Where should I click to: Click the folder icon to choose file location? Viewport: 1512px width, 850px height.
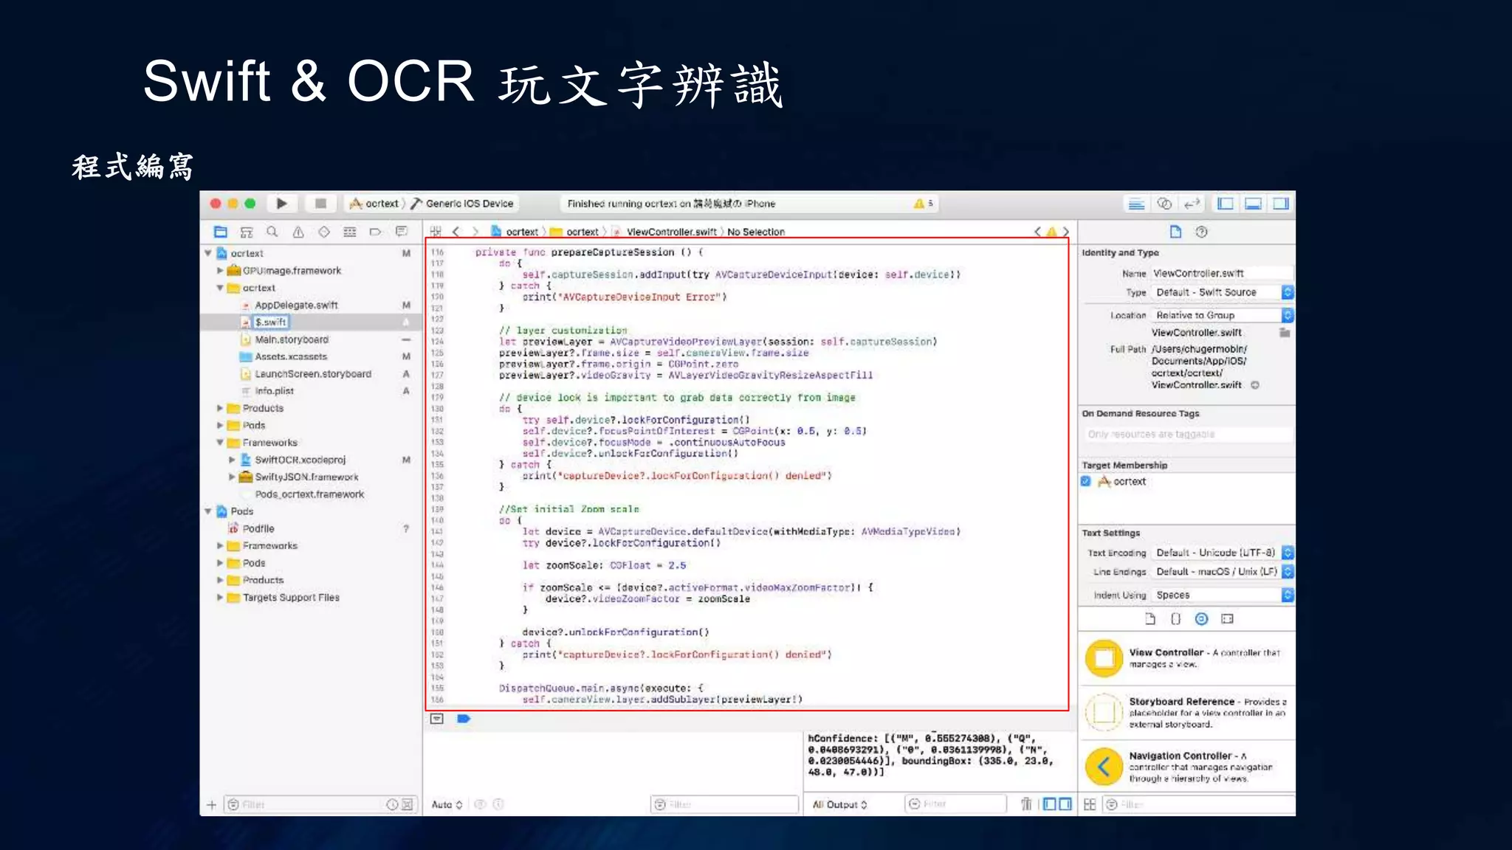pos(1285,333)
